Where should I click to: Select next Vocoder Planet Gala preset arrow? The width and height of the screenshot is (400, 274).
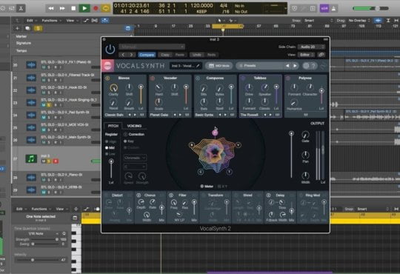click(180, 115)
